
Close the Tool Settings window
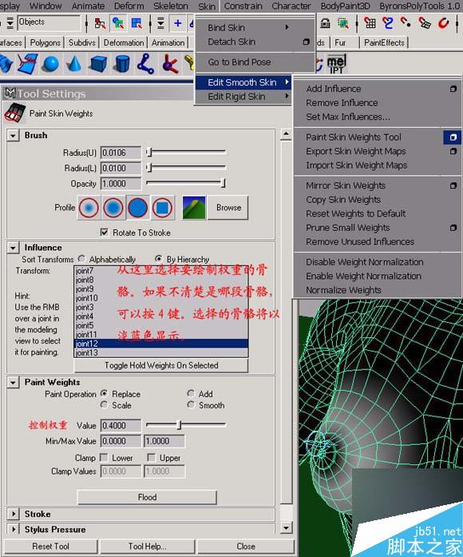coord(246,546)
